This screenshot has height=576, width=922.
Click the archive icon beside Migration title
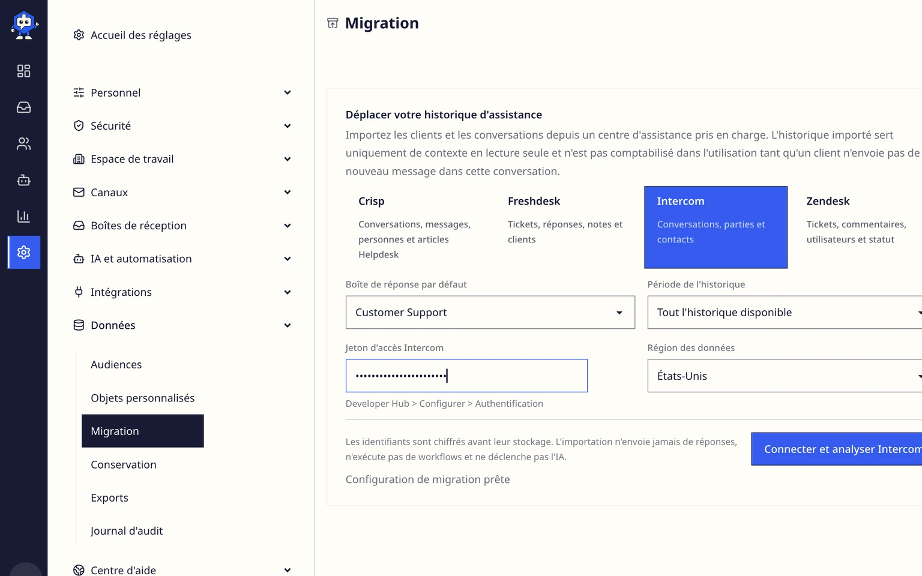pos(333,23)
